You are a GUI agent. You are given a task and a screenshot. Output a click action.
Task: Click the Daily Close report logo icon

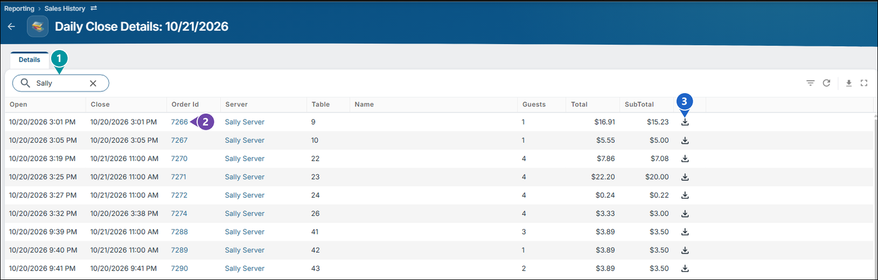pos(38,26)
